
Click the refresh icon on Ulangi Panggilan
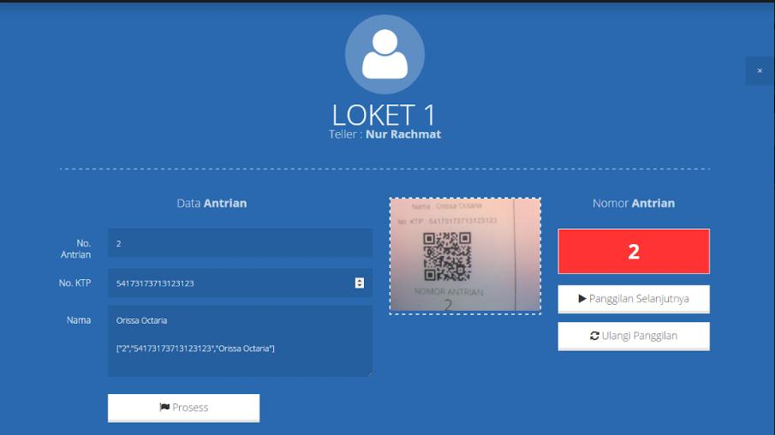594,336
